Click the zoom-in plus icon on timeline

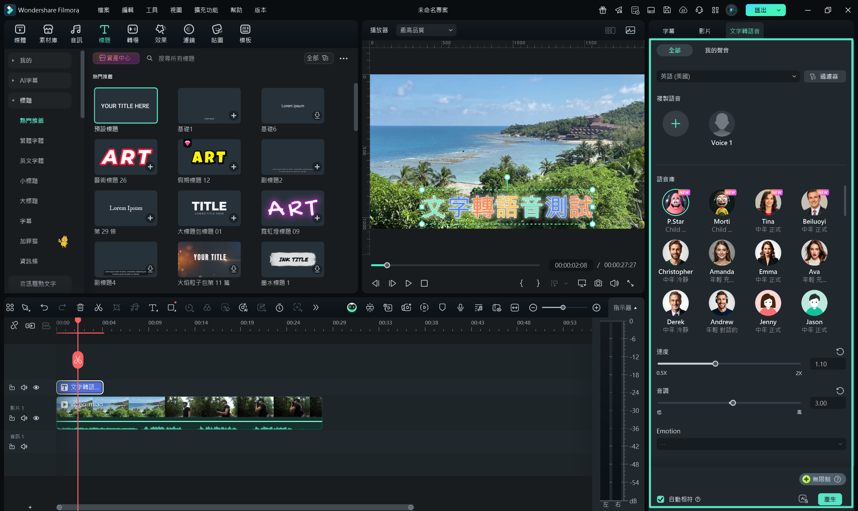[x=597, y=307]
